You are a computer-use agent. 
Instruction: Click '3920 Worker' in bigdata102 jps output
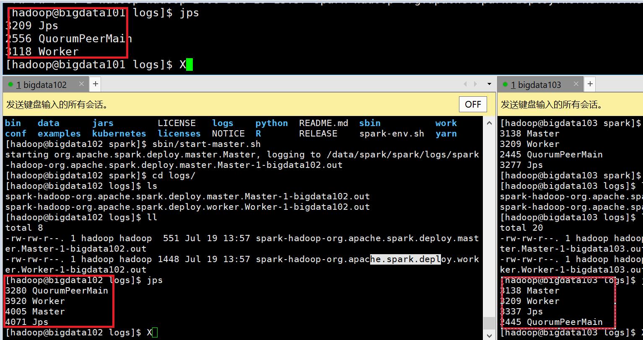[x=35, y=301]
